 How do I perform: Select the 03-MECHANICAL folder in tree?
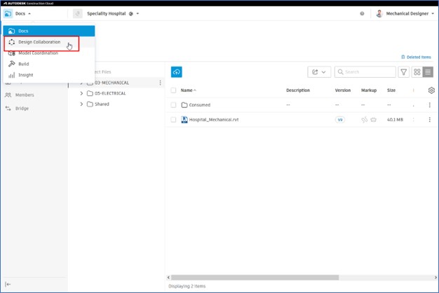(112, 83)
